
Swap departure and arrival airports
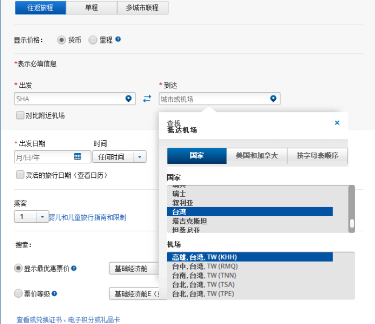147,99
